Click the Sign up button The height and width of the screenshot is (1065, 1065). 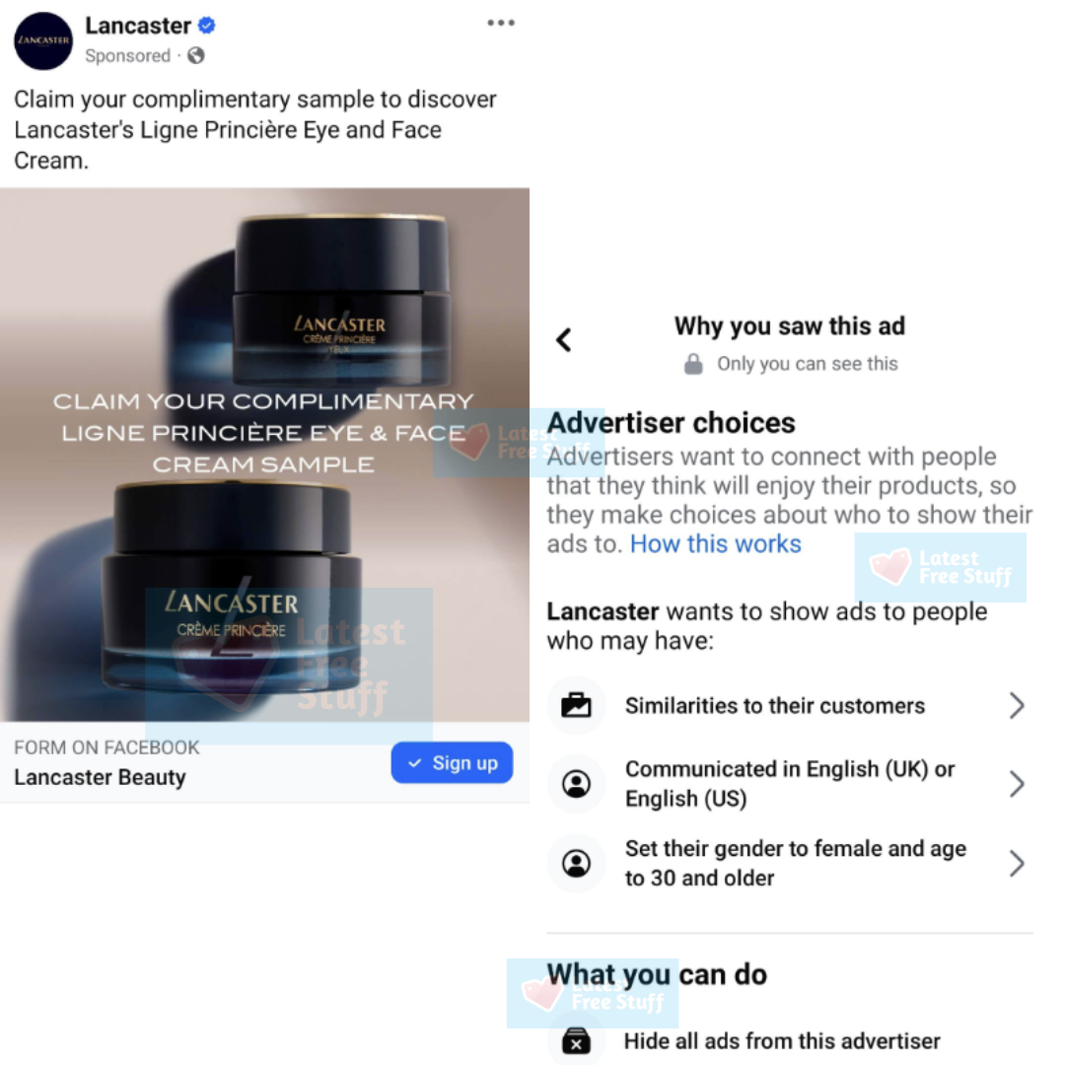click(452, 762)
